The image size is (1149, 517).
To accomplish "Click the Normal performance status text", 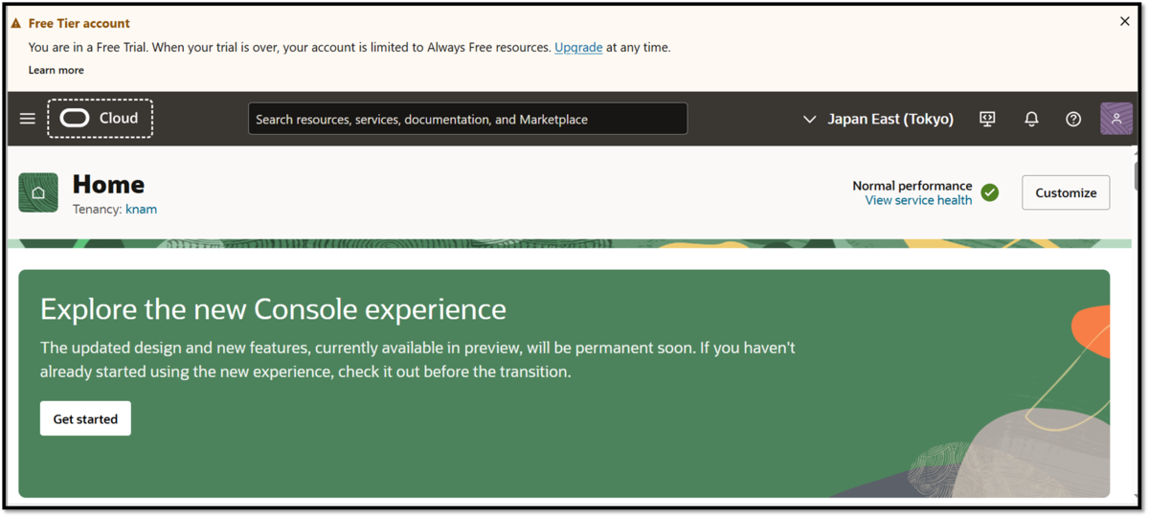I will pos(912,186).
